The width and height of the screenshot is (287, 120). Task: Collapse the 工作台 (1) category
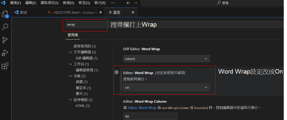(x=71, y=64)
